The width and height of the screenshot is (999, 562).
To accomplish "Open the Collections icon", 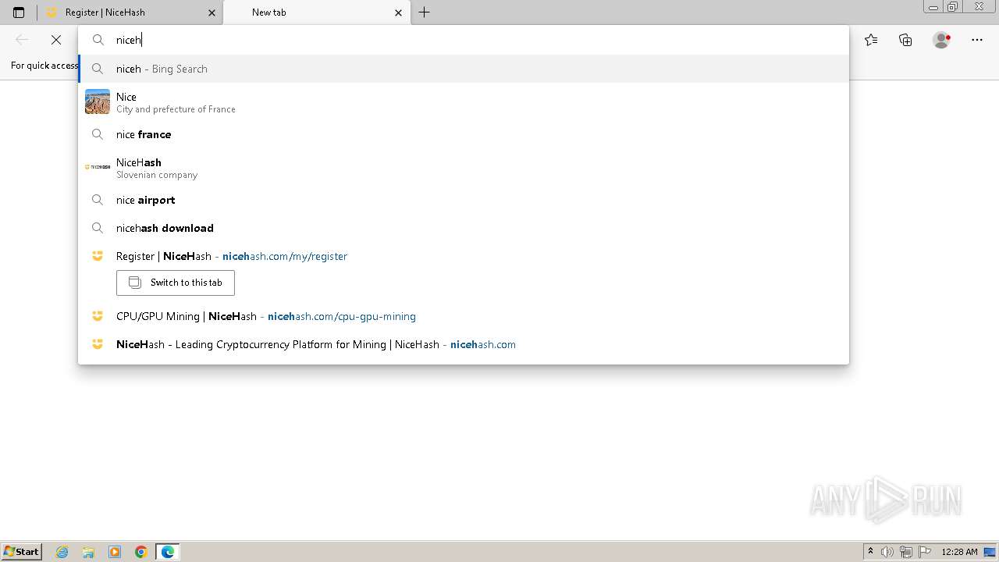I will [x=905, y=40].
